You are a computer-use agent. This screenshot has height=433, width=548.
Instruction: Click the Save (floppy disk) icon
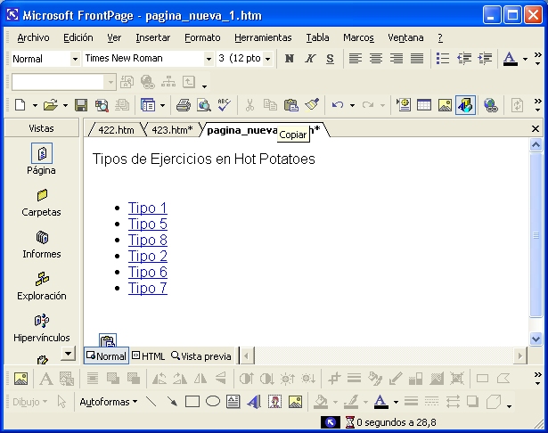coord(81,105)
